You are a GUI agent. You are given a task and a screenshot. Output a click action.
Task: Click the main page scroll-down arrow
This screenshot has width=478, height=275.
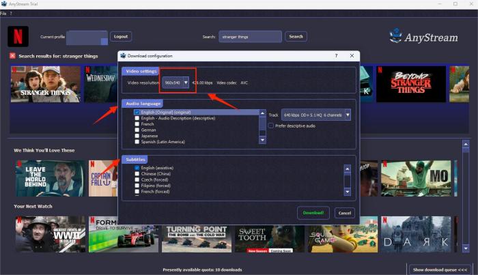(x=466, y=248)
